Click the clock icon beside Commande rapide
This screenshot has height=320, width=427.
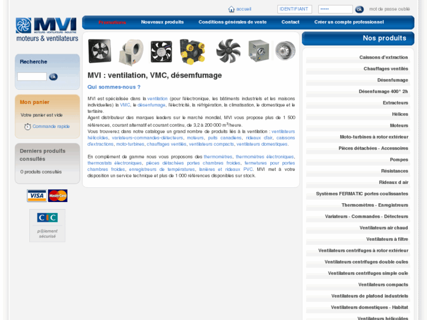click(x=28, y=127)
